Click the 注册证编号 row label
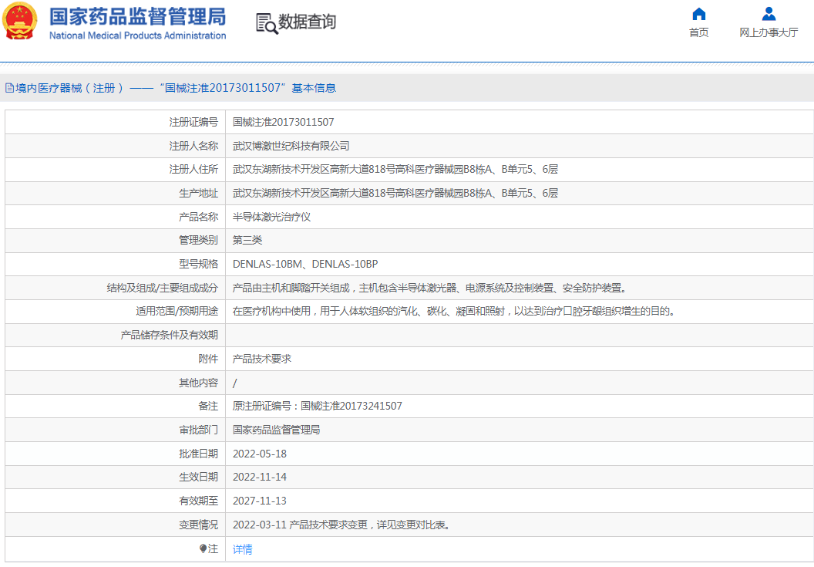The image size is (814, 567). click(x=193, y=122)
